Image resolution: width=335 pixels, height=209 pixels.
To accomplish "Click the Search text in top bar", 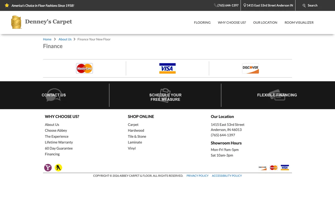I will 312,5.
